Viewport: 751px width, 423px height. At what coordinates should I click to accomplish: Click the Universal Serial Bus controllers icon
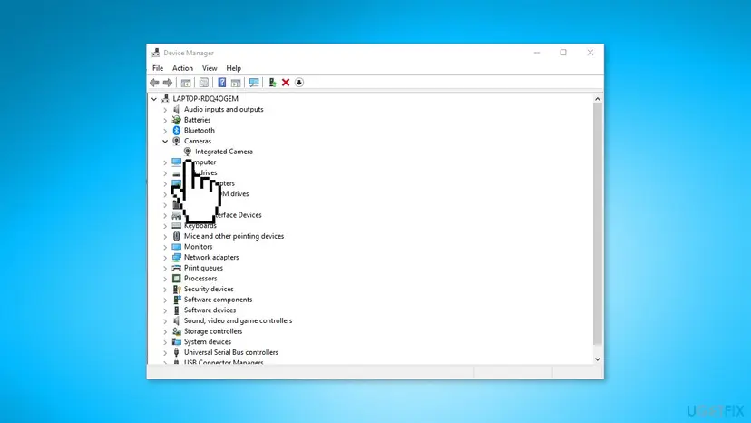[x=176, y=352]
